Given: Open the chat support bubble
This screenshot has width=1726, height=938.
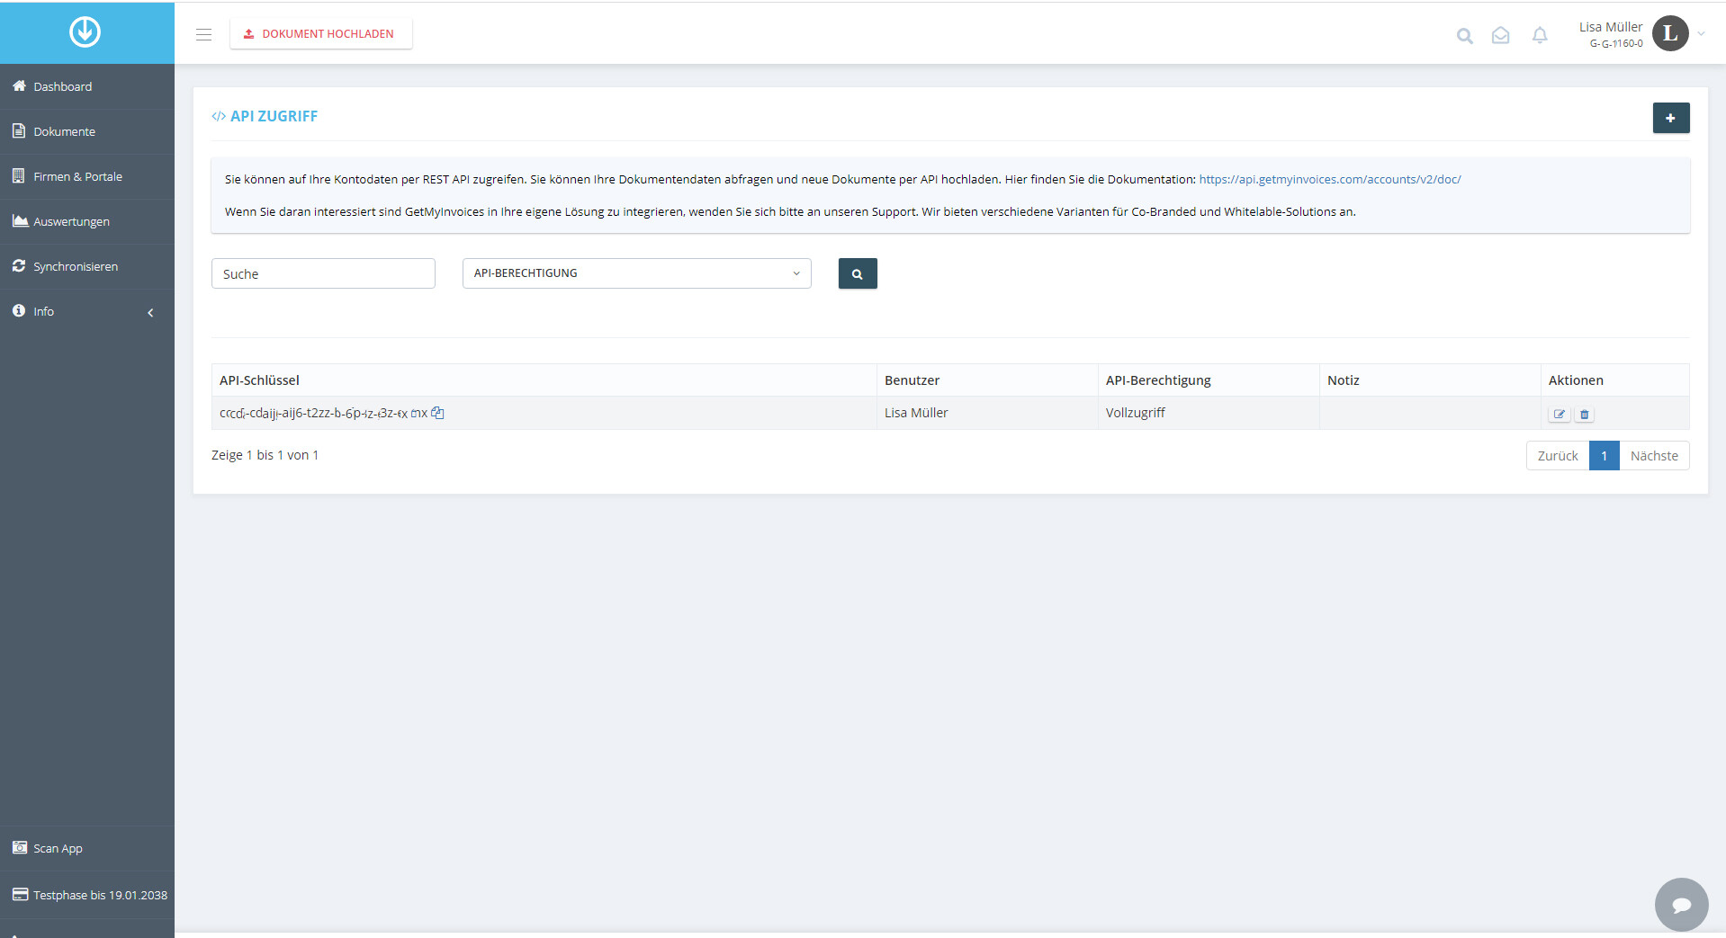Looking at the screenshot, I should coord(1681,905).
